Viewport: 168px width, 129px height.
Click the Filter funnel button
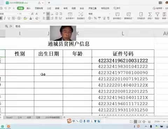(x=157, y=16)
